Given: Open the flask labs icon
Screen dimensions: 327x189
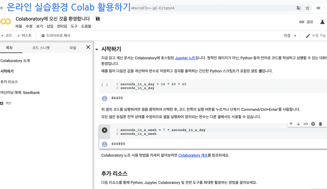Looking at the screenshot, I should click(x=322, y=22).
